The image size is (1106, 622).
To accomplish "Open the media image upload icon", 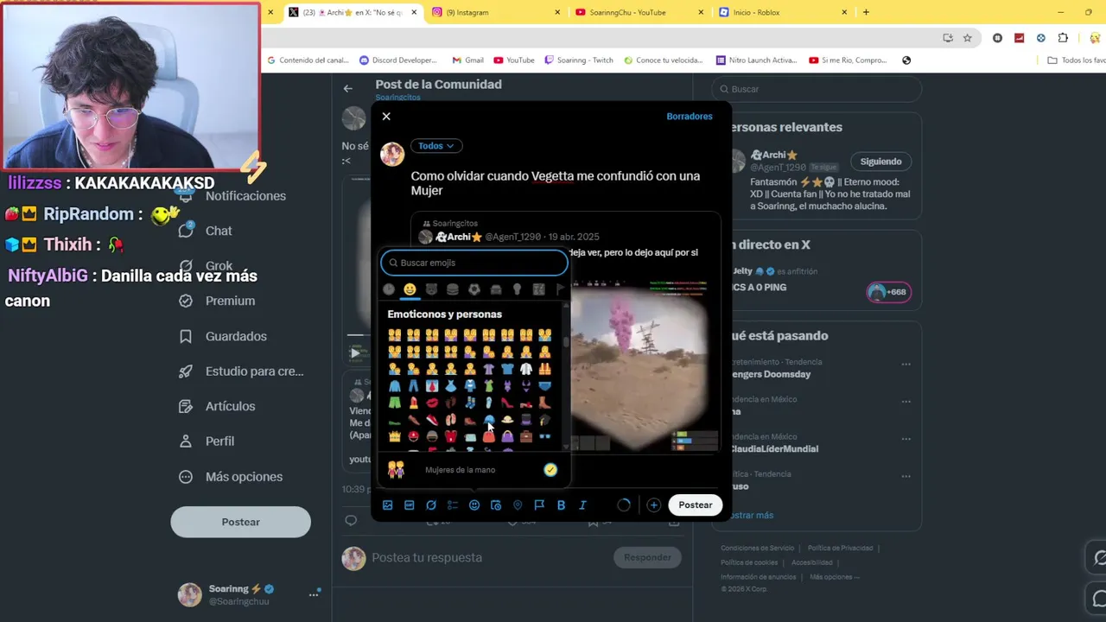I will pos(387,505).
